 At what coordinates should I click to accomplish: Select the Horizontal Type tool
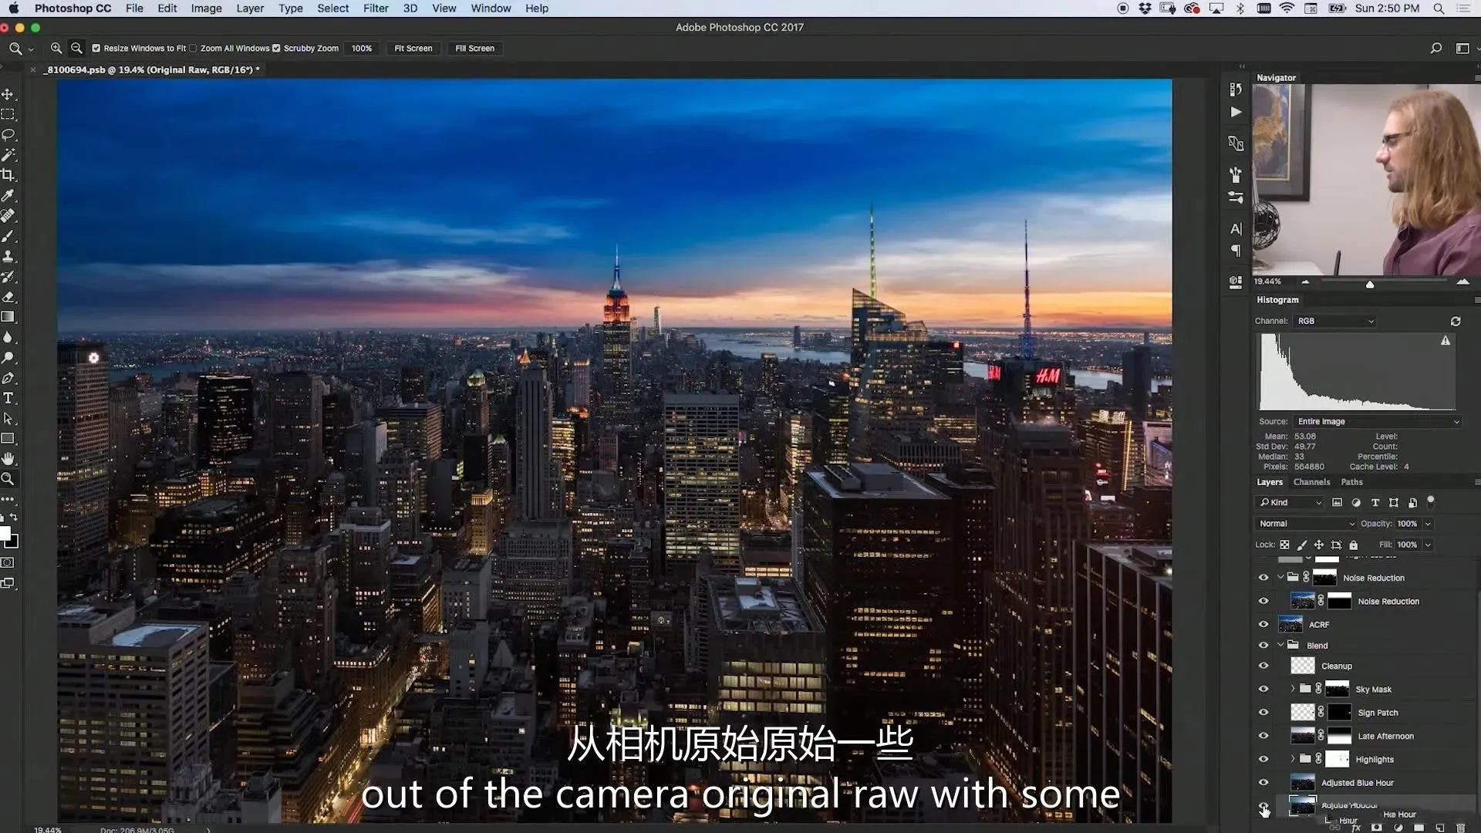[x=8, y=398]
